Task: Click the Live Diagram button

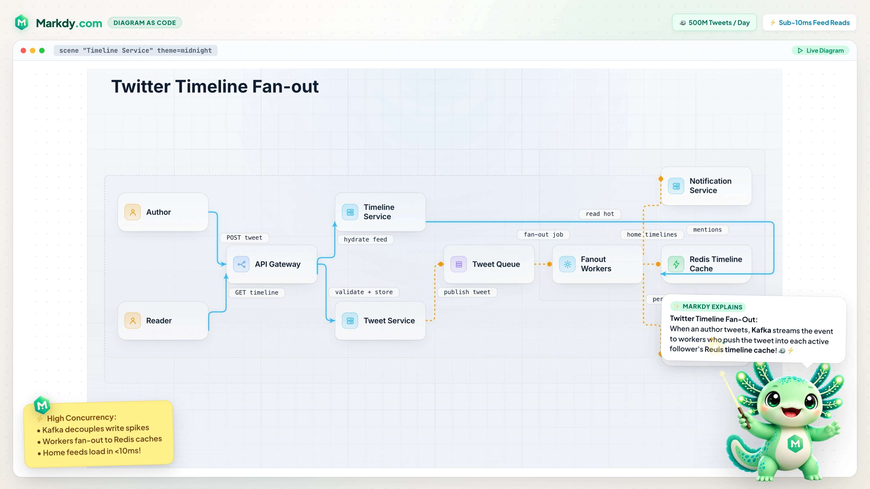Action: pos(821,51)
